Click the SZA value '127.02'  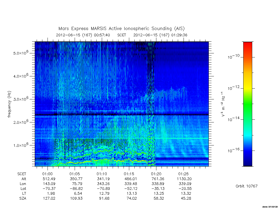coord(49,199)
